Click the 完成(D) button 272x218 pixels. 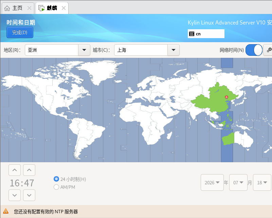click(x=20, y=32)
